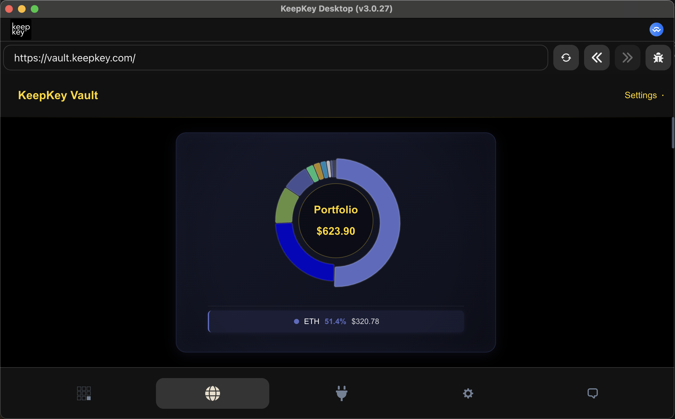675x419 pixels.
Task: Open the apps grid tab in bottom bar
Action: [84, 393]
